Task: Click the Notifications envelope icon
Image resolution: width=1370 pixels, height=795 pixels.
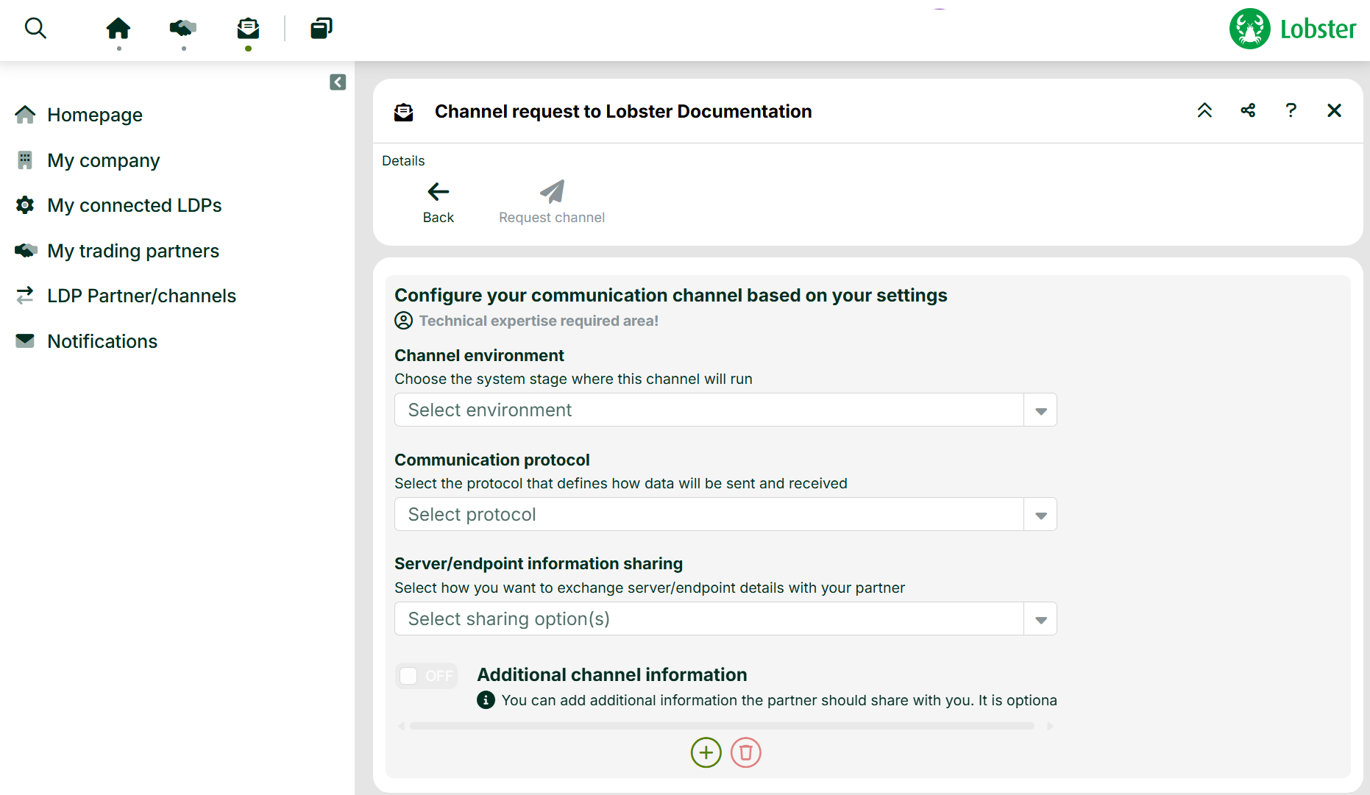Action: click(x=25, y=341)
